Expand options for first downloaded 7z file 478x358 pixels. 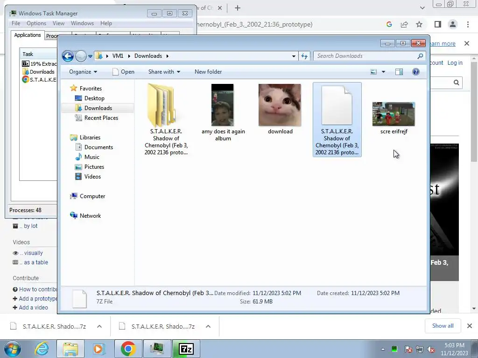tap(99, 326)
